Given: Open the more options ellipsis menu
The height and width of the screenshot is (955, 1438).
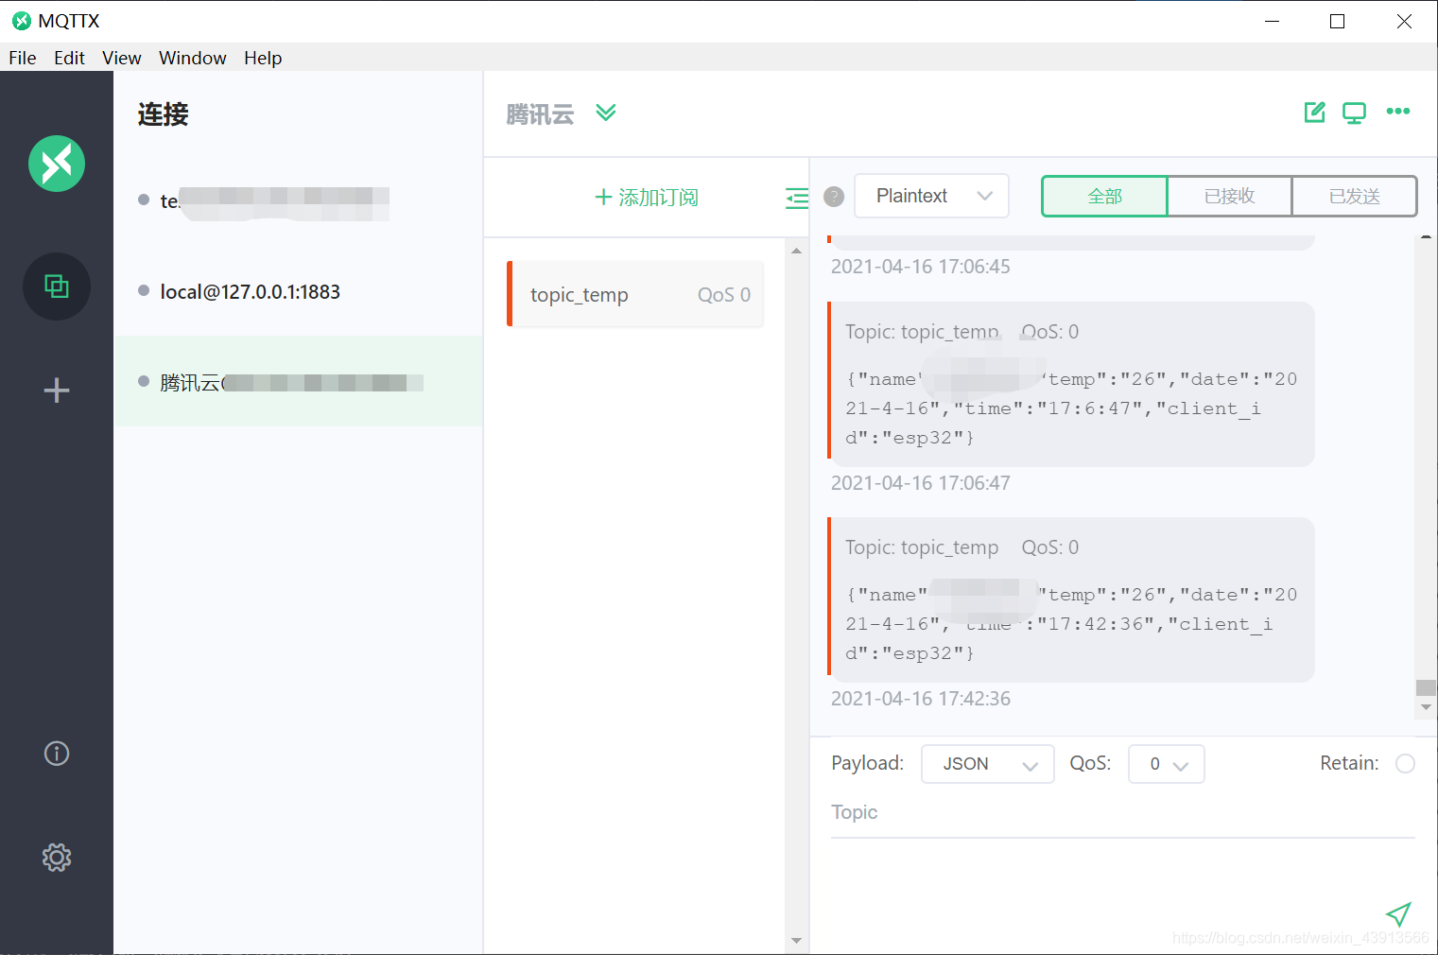Looking at the screenshot, I should pyautogui.click(x=1398, y=112).
